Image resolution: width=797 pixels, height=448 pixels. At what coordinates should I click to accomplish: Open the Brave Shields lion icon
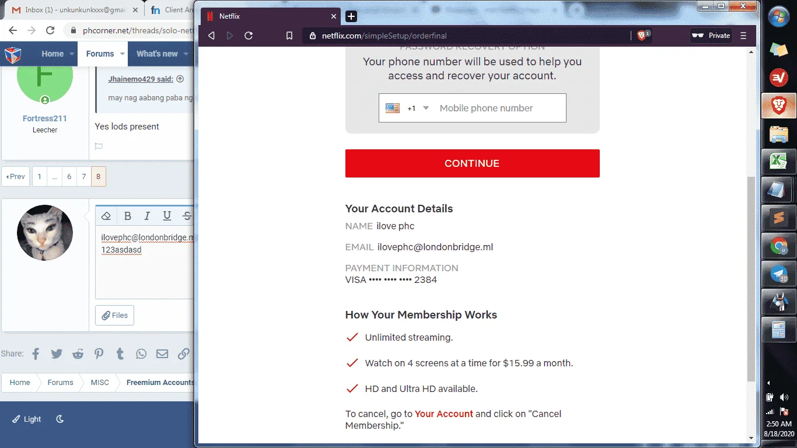[642, 36]
